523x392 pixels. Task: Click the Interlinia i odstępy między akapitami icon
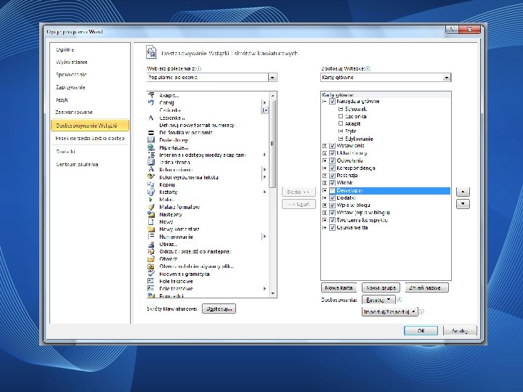click(151, 155)
